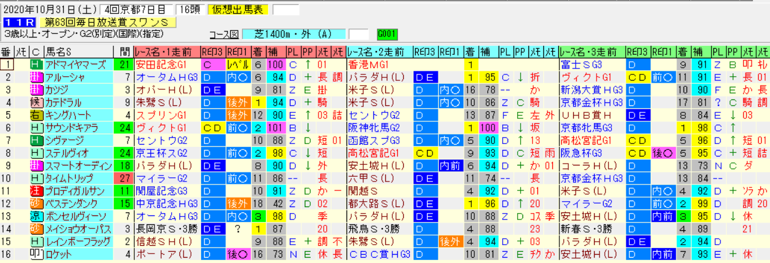Click 安田記念G1 in 1走前 column
Viewport: 770px width, 263px height.
[x=167, y=64]
